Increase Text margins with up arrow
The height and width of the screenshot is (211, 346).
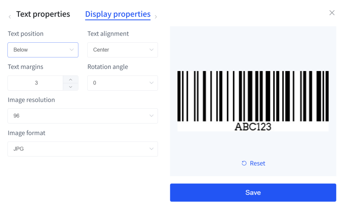pyautogui.click(x=71, y=79)
